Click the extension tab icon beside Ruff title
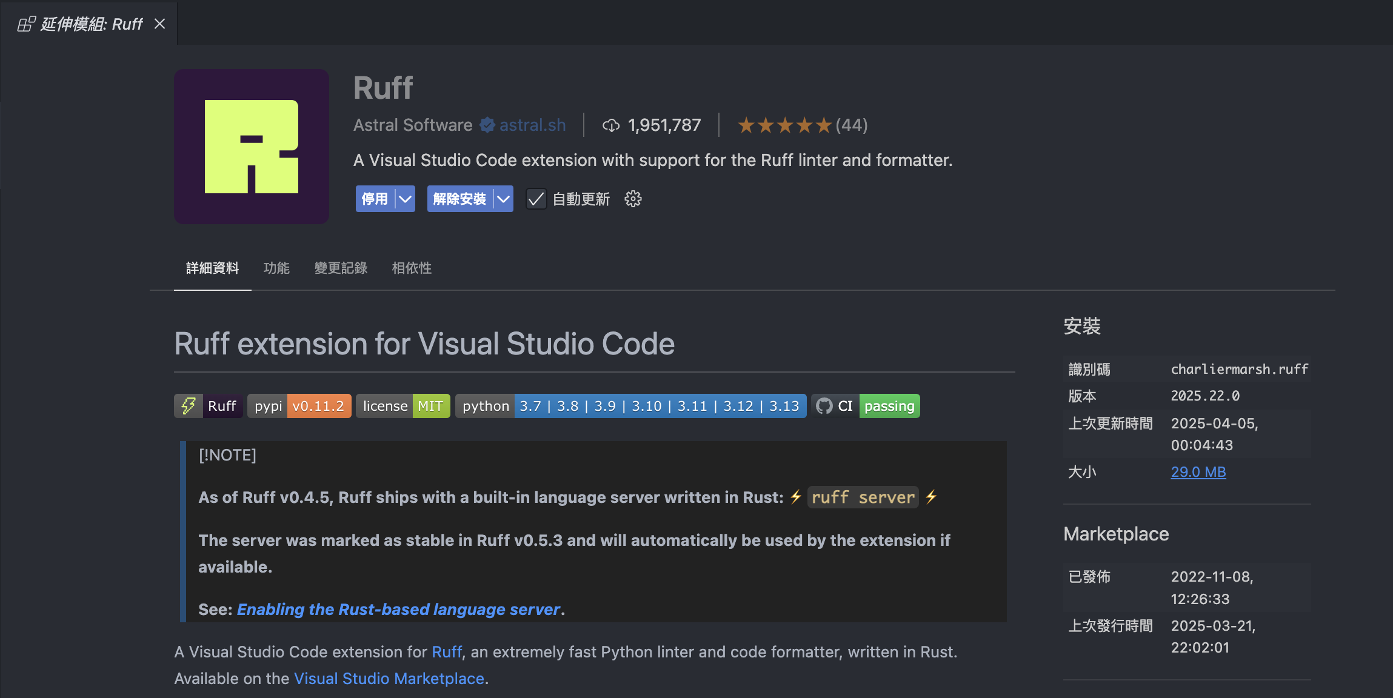 26,24
